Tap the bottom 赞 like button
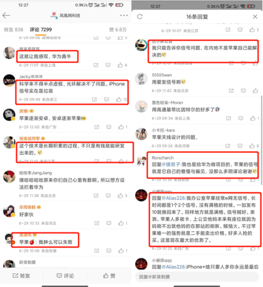 pyautogui.click(x=109, y=275)
